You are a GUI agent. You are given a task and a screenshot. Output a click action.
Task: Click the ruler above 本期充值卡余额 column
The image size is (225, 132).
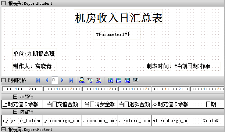point(171,89)
